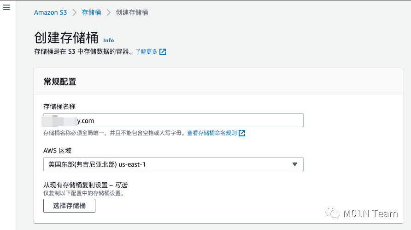
Task: Click the AWS 区域 label
Action: [57, 151]
